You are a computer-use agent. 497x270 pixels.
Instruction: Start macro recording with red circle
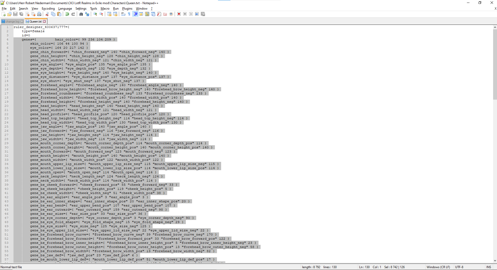(179, 14)
